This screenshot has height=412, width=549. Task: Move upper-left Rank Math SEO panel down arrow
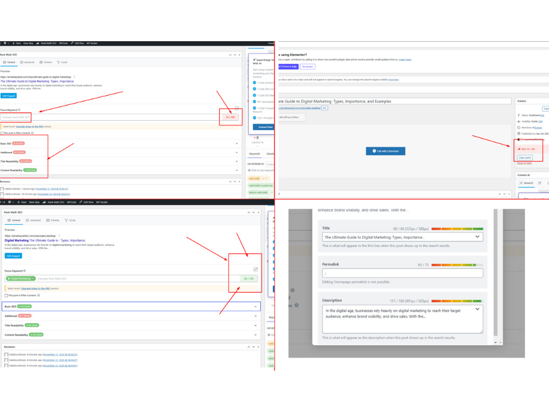[235, 54]
